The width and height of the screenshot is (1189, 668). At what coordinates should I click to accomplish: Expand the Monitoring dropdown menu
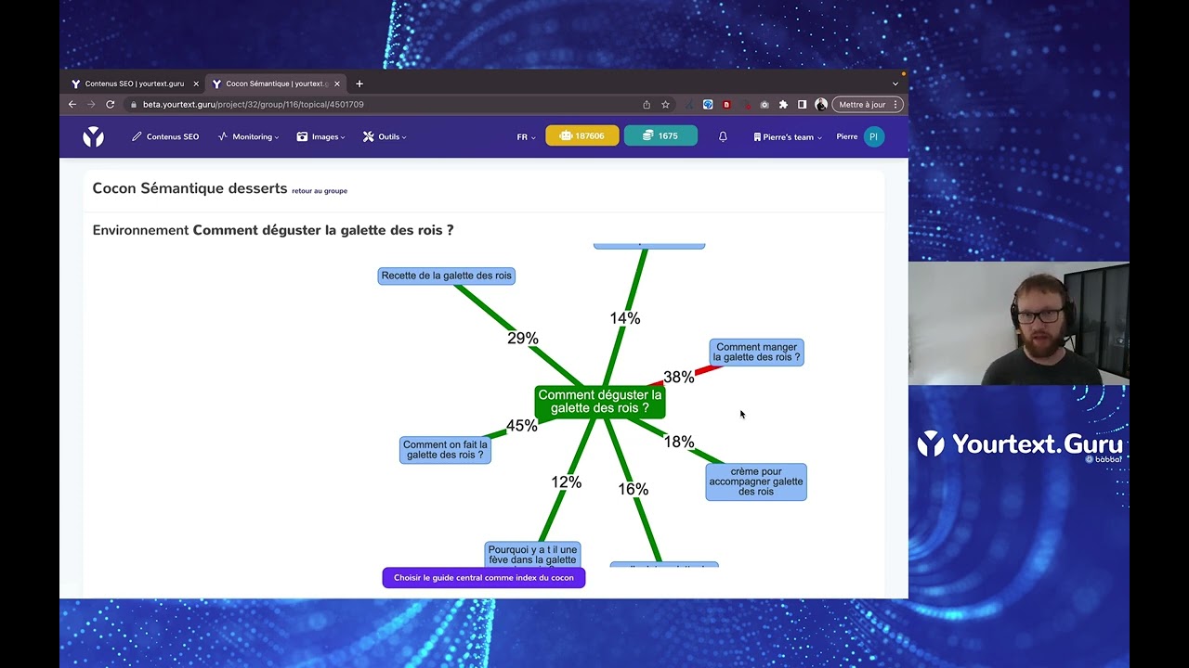pos(248,136)
